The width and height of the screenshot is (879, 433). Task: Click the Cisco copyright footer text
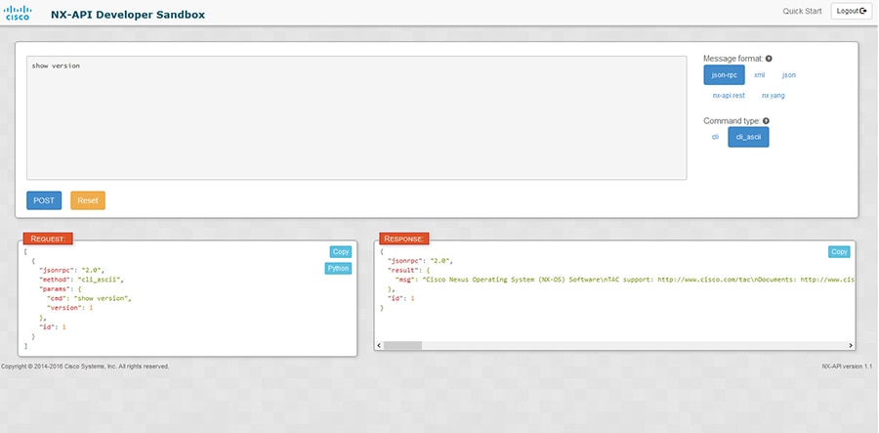(x=85, y=367)
